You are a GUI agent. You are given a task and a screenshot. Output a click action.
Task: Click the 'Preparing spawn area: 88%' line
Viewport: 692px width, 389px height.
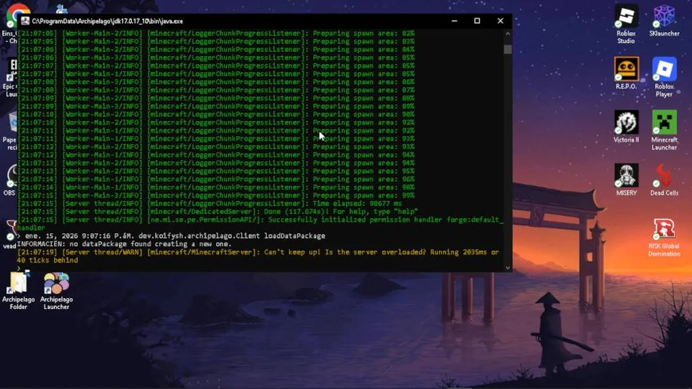216,98
